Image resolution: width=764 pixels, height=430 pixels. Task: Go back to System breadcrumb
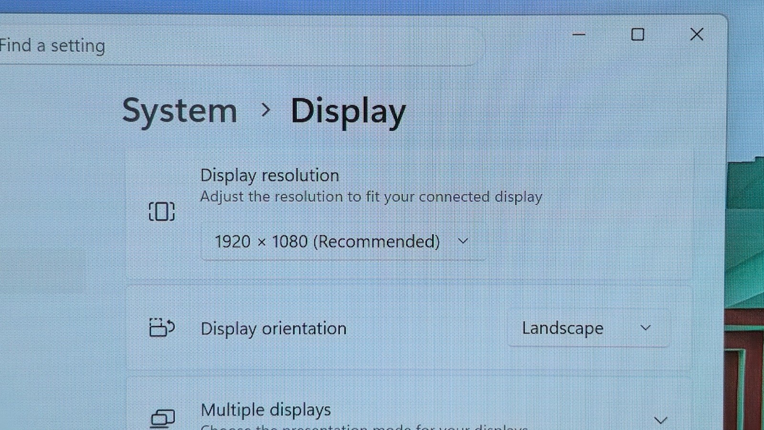180,112
